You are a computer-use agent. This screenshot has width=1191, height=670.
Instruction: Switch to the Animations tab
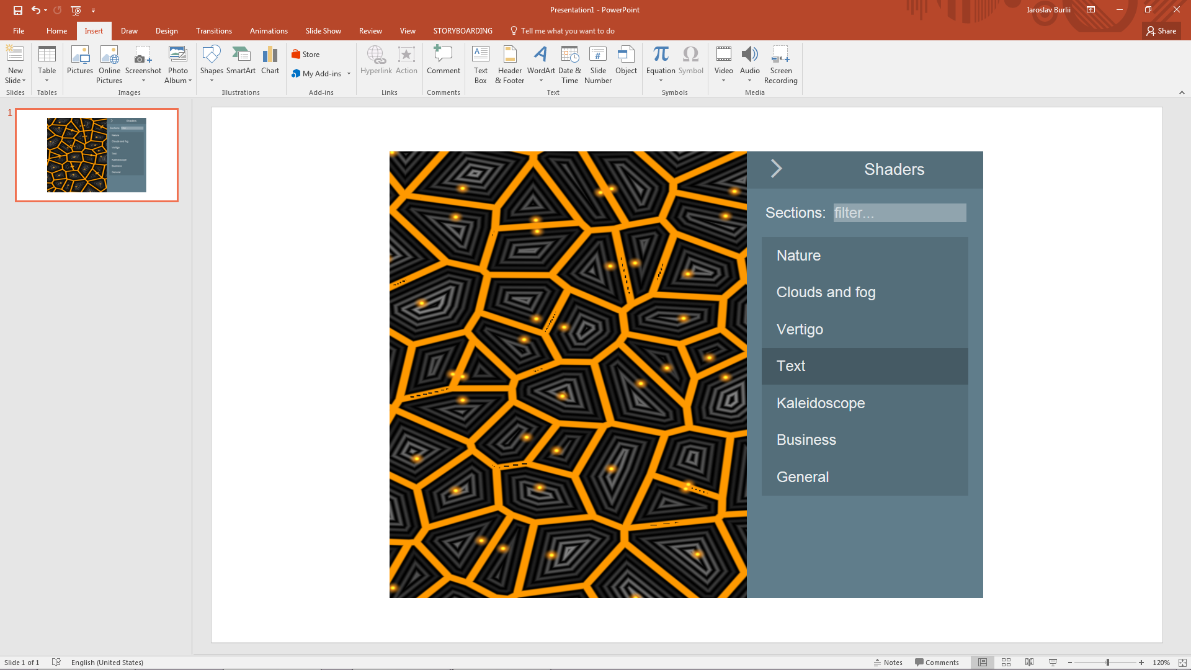[269, 31]
